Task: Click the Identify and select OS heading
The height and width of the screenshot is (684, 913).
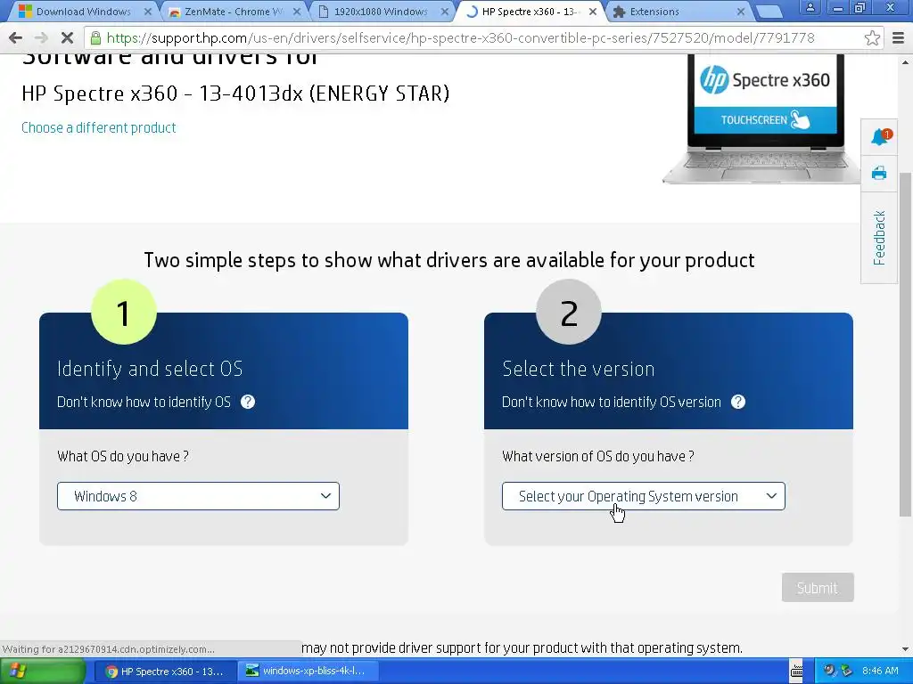Action: (150, 369)
